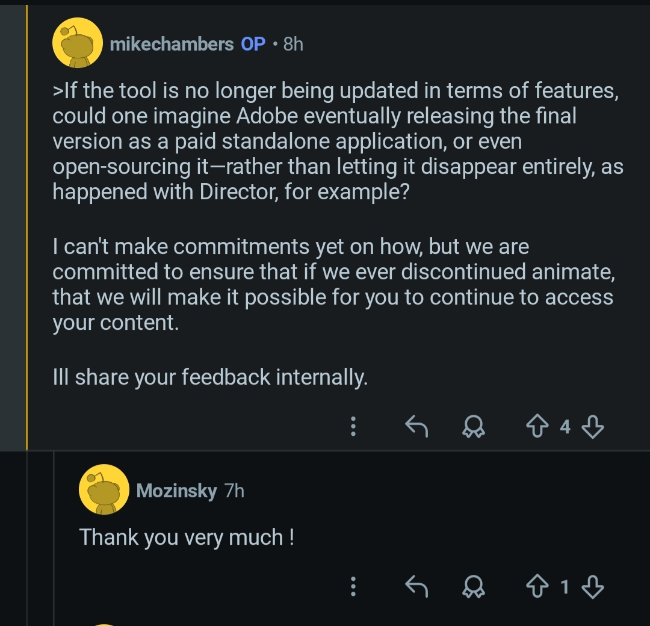Reply to Mozinsky's comment
The image size is (650, 626).
click(x=416, y=586)
